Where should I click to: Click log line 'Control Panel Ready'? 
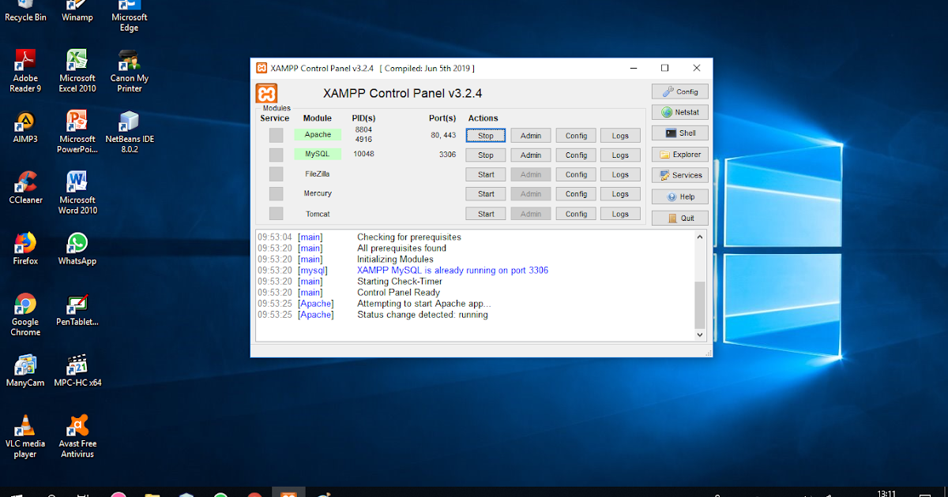click(x=398, y=293)
